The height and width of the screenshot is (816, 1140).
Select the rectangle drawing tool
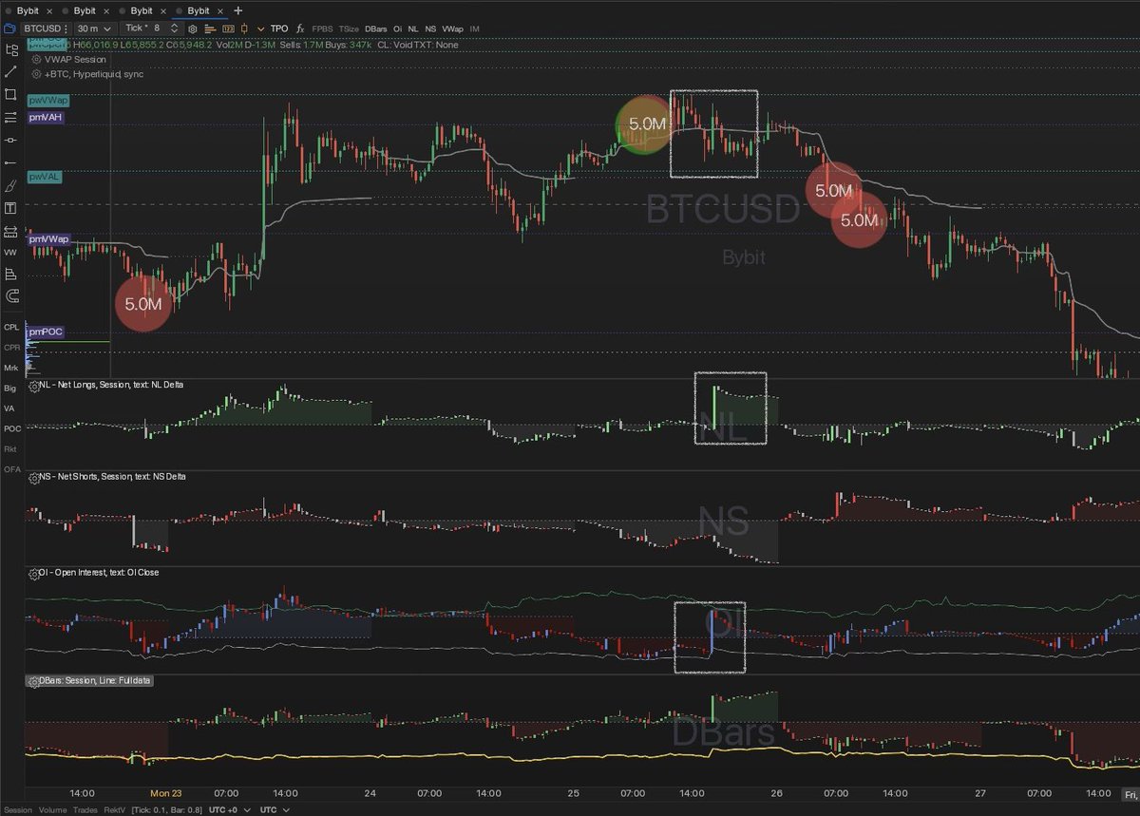click(x=12, y=95)
